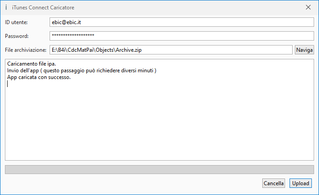Click the iTunes Connect app icon in title bar

click(x=6, y=7)
